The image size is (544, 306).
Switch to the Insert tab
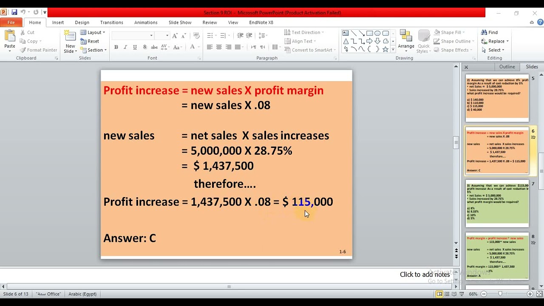click(58, 23)
